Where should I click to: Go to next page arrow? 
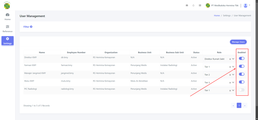tap(245, 105)
